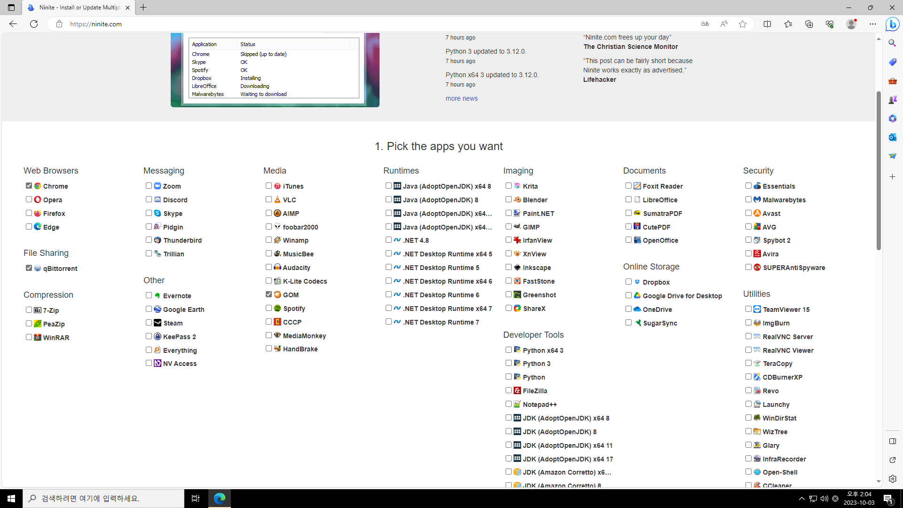This screenshot has height=508, width=903.
Task: Click the page vertical scrollbar thumb
Action: [879, 171]
